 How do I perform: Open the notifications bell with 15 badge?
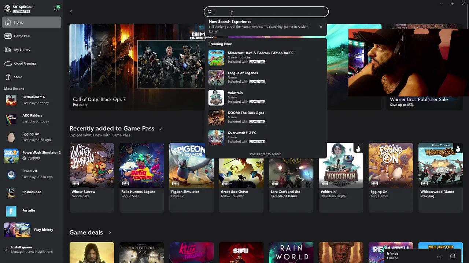[x=56, y=8]
